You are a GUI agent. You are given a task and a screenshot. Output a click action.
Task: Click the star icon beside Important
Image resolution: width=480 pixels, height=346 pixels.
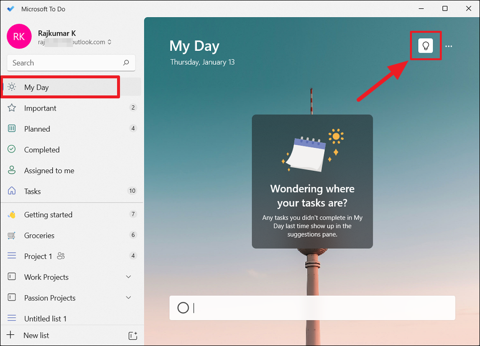tap(12, 108)
